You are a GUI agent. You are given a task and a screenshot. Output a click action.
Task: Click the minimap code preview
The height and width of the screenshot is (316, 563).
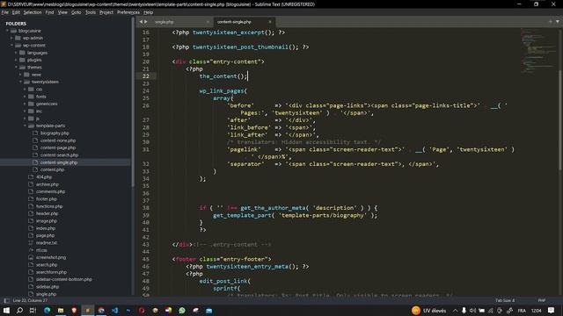pos(538,50)
